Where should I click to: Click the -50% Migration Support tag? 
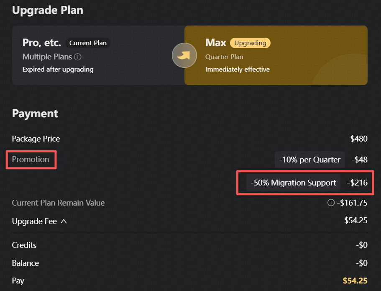[293, 183]
